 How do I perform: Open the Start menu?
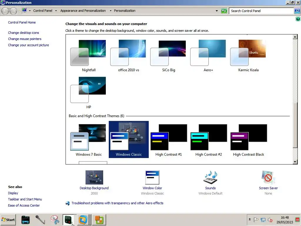click(8, 220)
